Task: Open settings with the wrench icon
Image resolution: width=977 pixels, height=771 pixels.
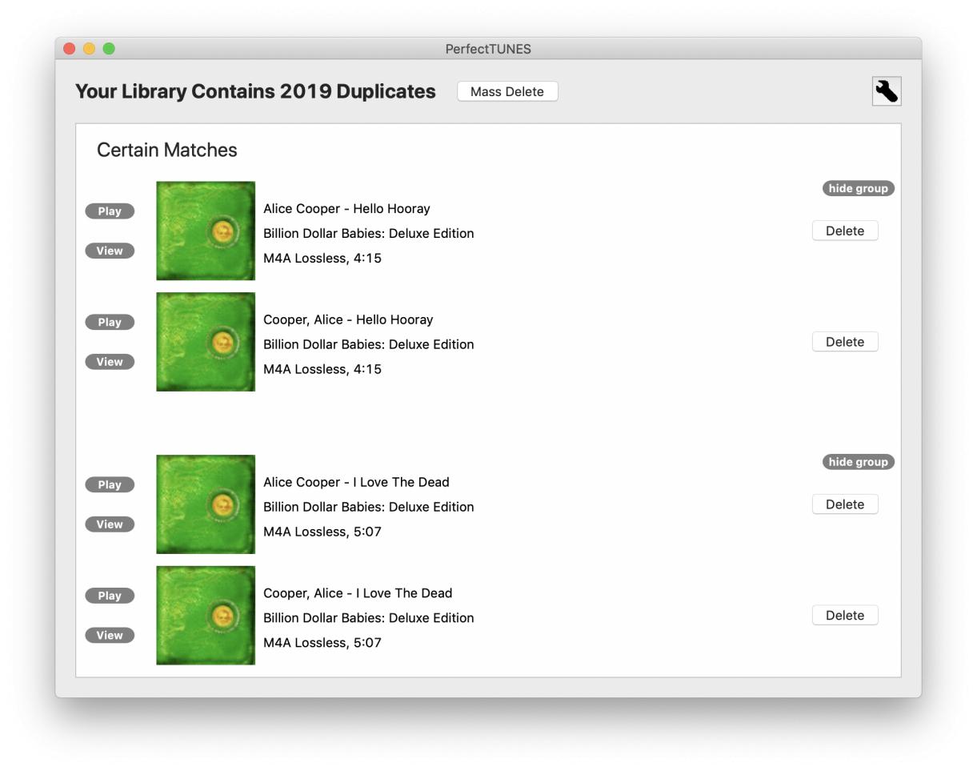Action: pos(886,91)
